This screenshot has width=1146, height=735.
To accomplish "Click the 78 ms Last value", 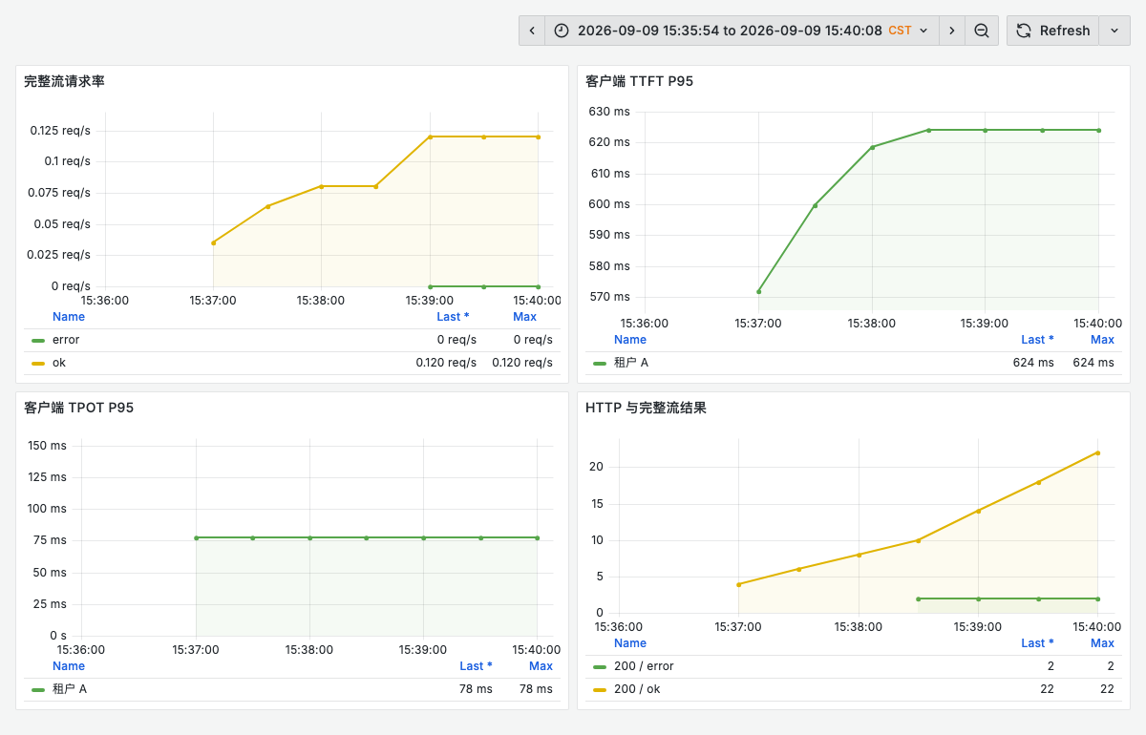I will click(476, 689).
